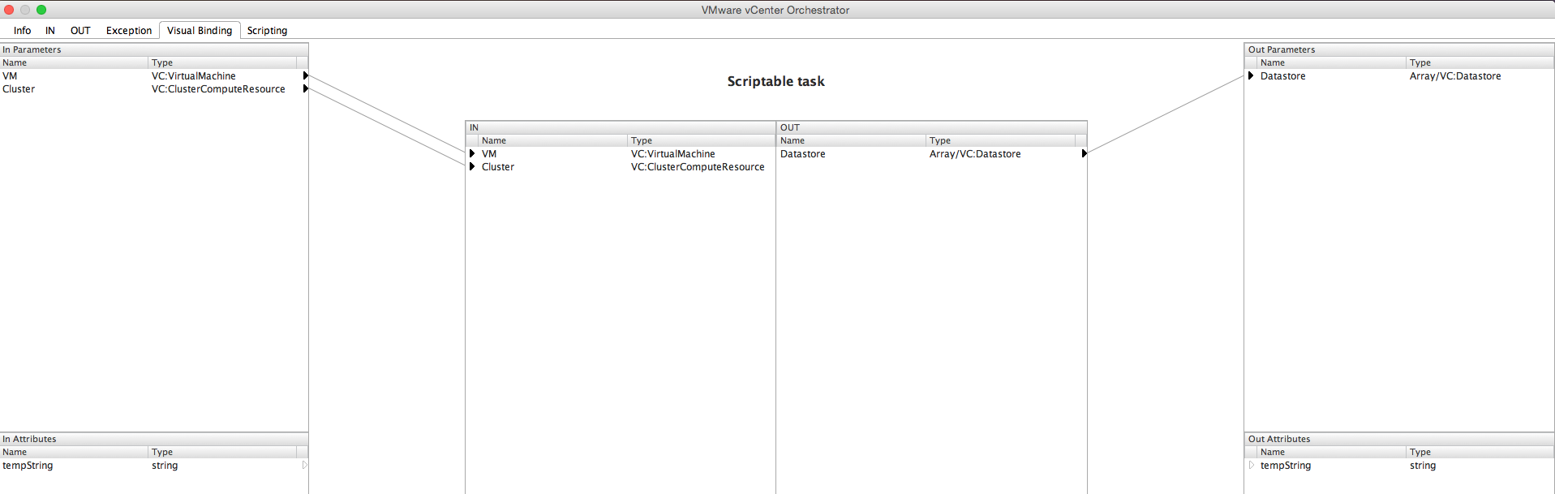Click the Name column header in In Parameters

[x=73, y=63]
